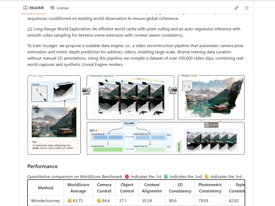The height and width of the screenshot is (206, 275).
Task: Click the green circle indicating 2nd place
Action: 166,176
